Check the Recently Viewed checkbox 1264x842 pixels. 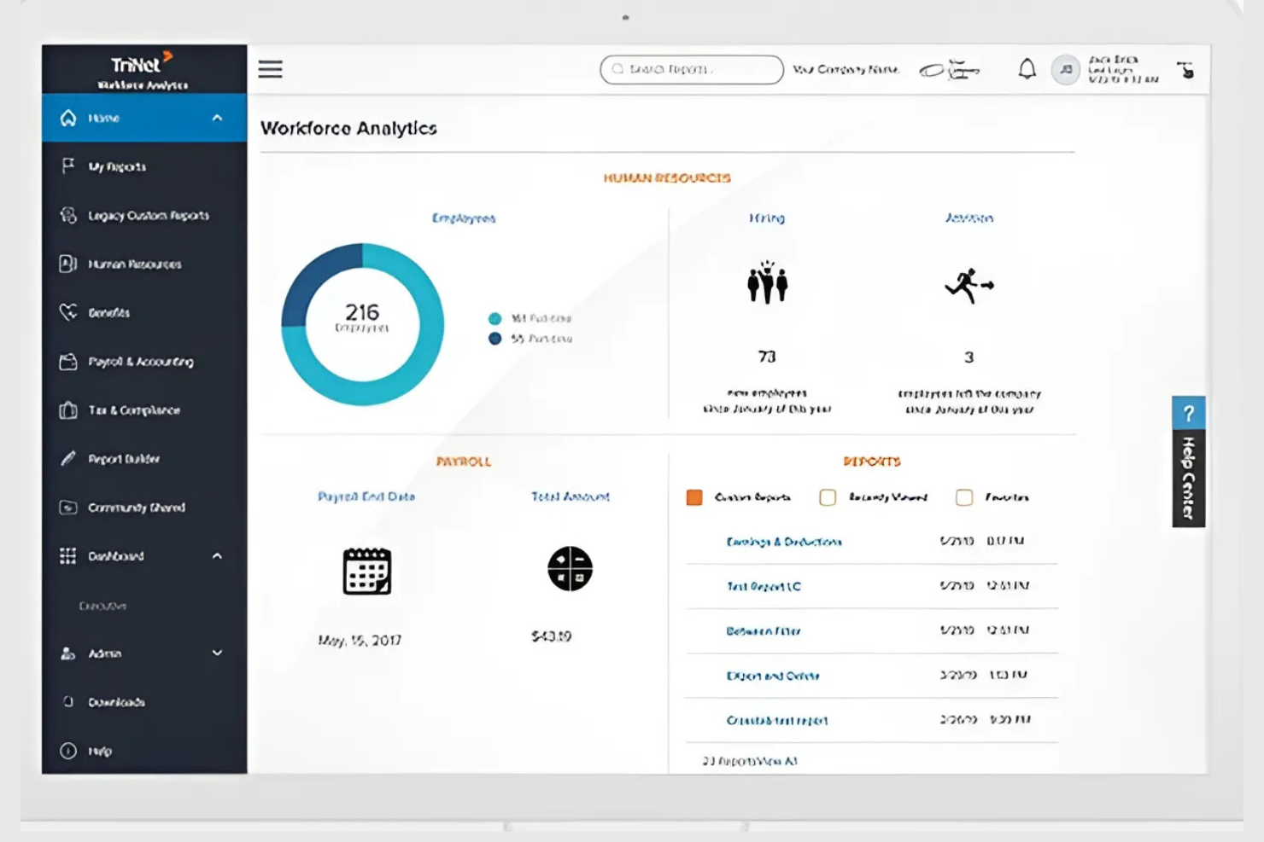(828, 497)
